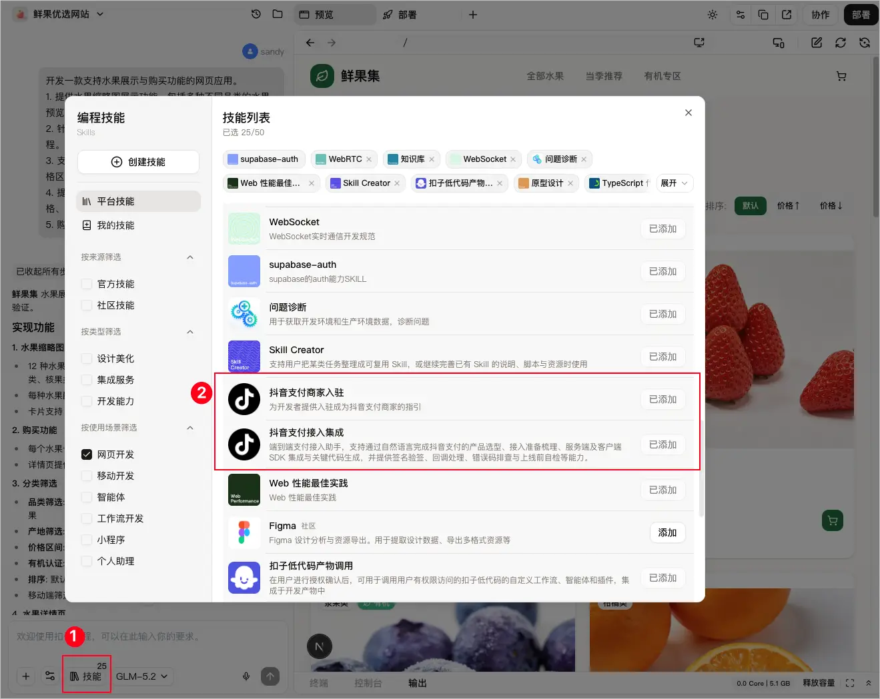Navigate forward in the preview browser
The height and width of the screenshot is (699, 880).
click(332, 43)
